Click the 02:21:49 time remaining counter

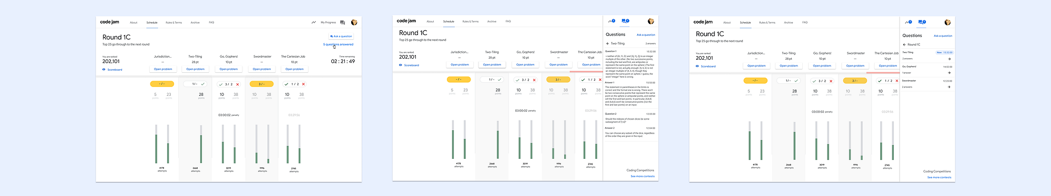tap(343, 61)
